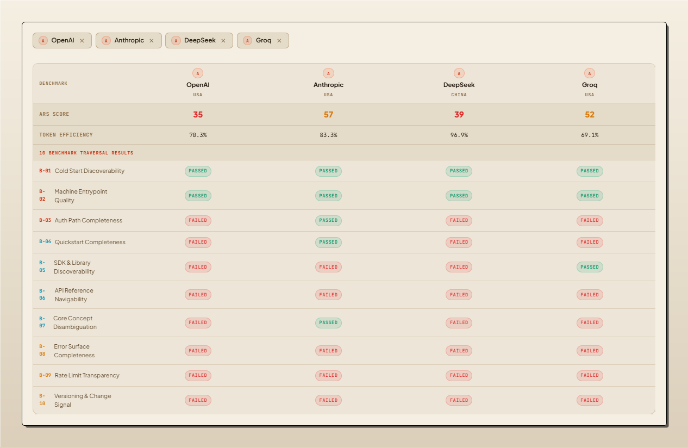The height and width of the screenshot is (447, 688).
Task: Click DeepSeek's token efficiency 96.9%
Action: coord(459,135)
